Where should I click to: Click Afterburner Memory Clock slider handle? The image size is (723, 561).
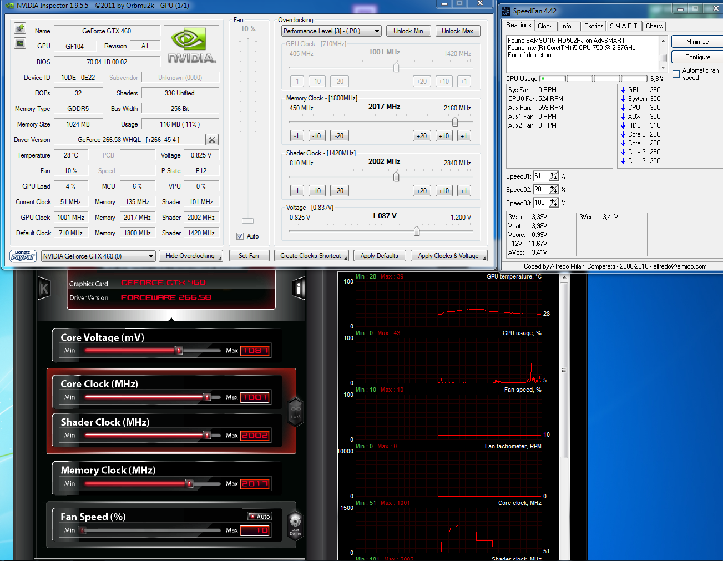[x=189, y=483]
